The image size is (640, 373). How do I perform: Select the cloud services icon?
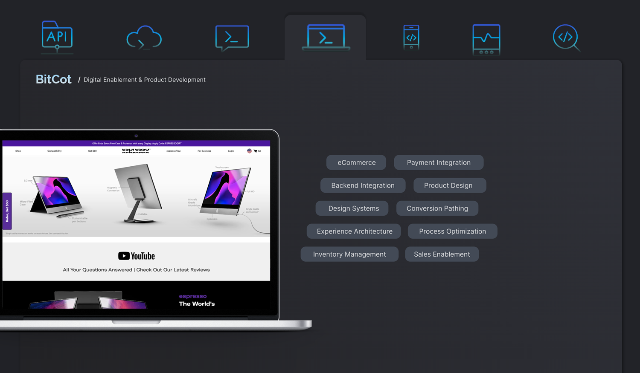point(144,38)
